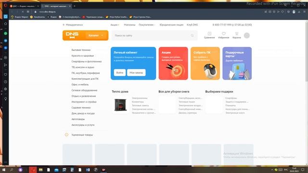
Task: Open a new browser tab
Action: [75, 6]
